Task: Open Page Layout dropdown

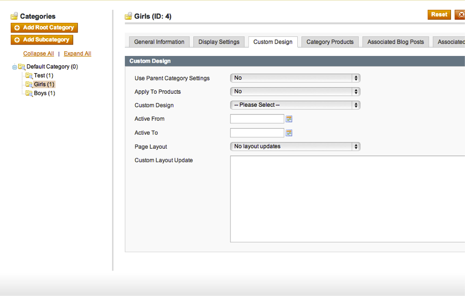Action: pyautogui.click(x=295, y=146)
